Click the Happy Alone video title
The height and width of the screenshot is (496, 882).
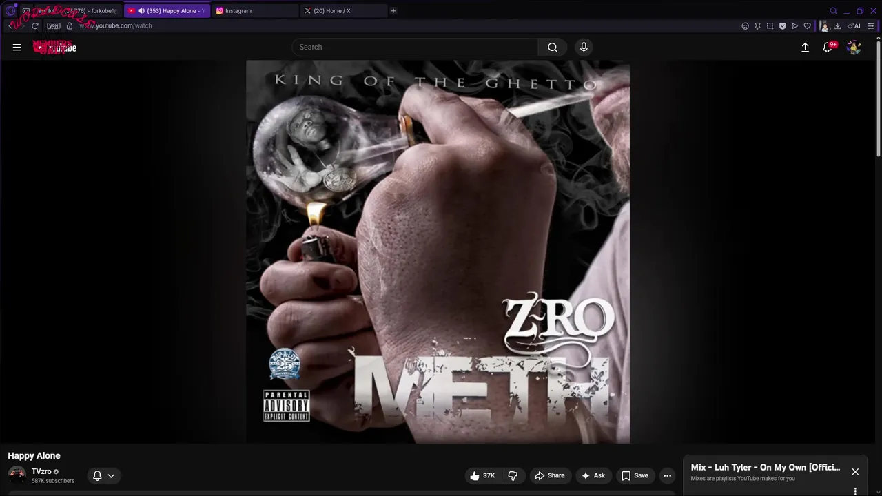pyautogui.click(x=34, y=456)
